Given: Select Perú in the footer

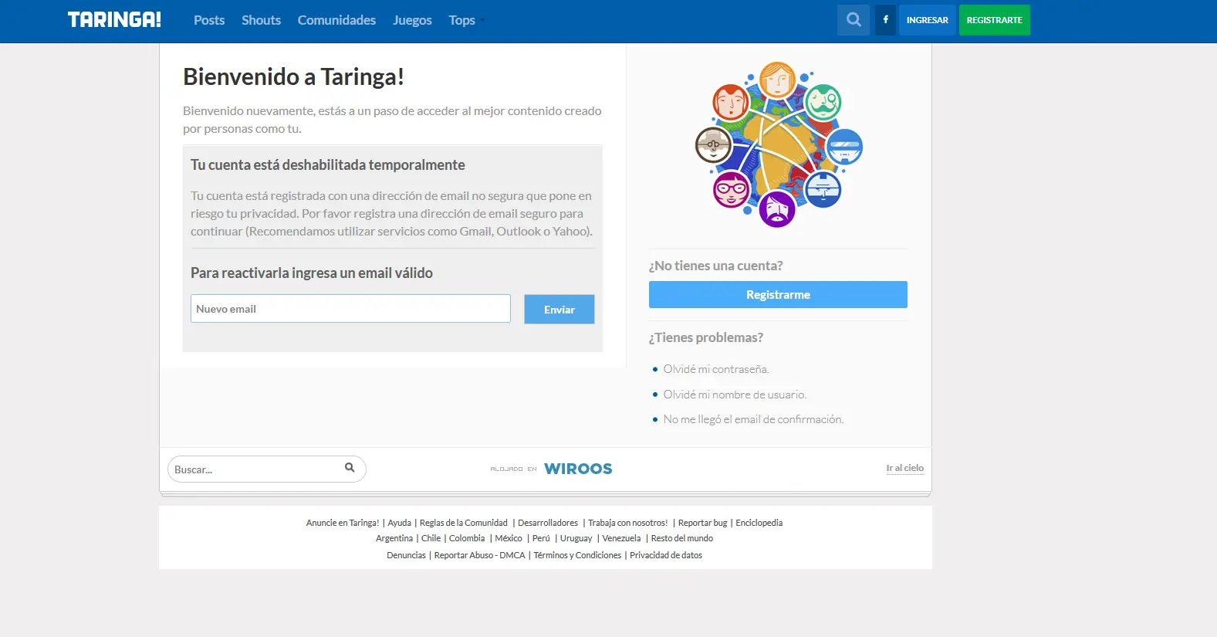Looking at the screenshot, I should click(541, 538).
